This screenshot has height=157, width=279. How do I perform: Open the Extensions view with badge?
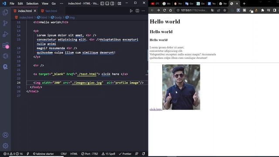[6, 45]
